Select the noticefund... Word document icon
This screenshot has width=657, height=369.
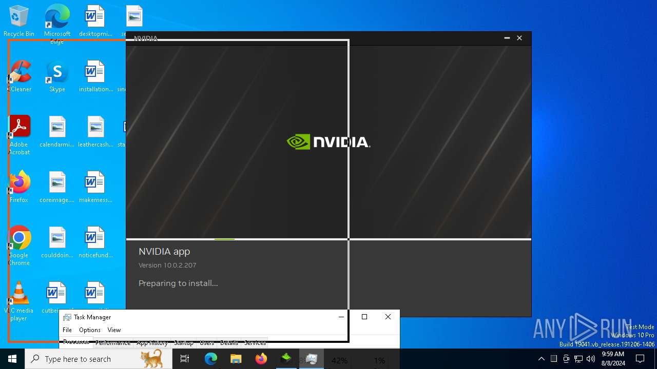[95, 243]
